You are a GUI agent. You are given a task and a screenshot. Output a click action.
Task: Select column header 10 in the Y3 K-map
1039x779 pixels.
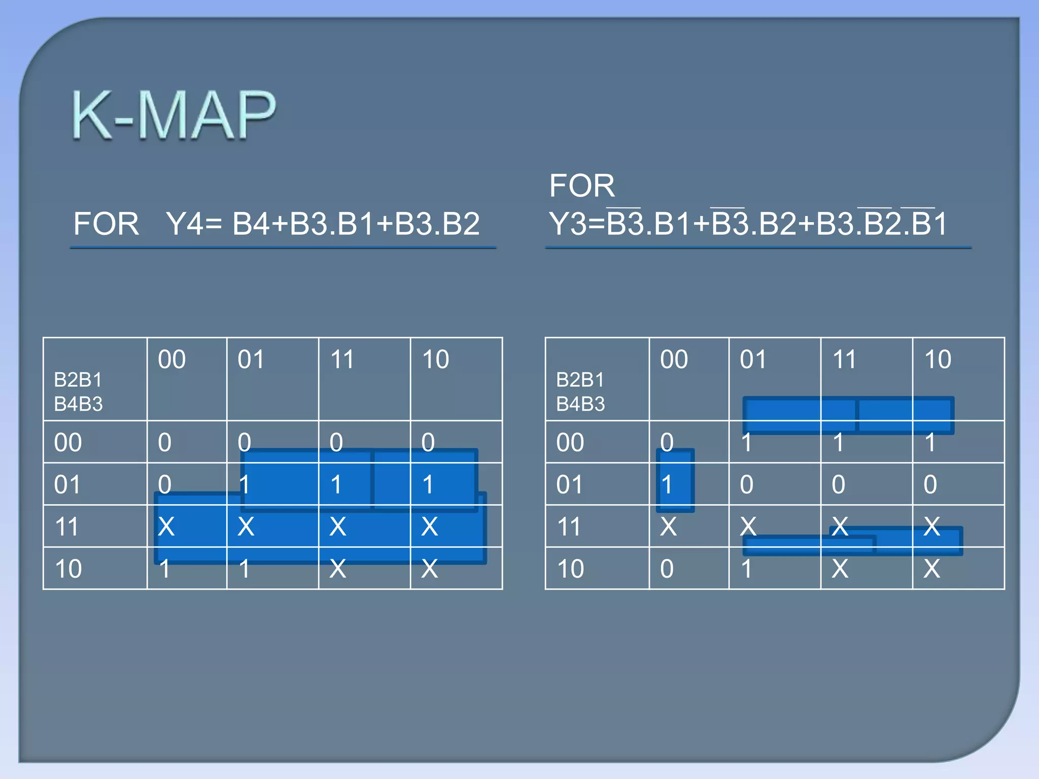coord(958,379)
